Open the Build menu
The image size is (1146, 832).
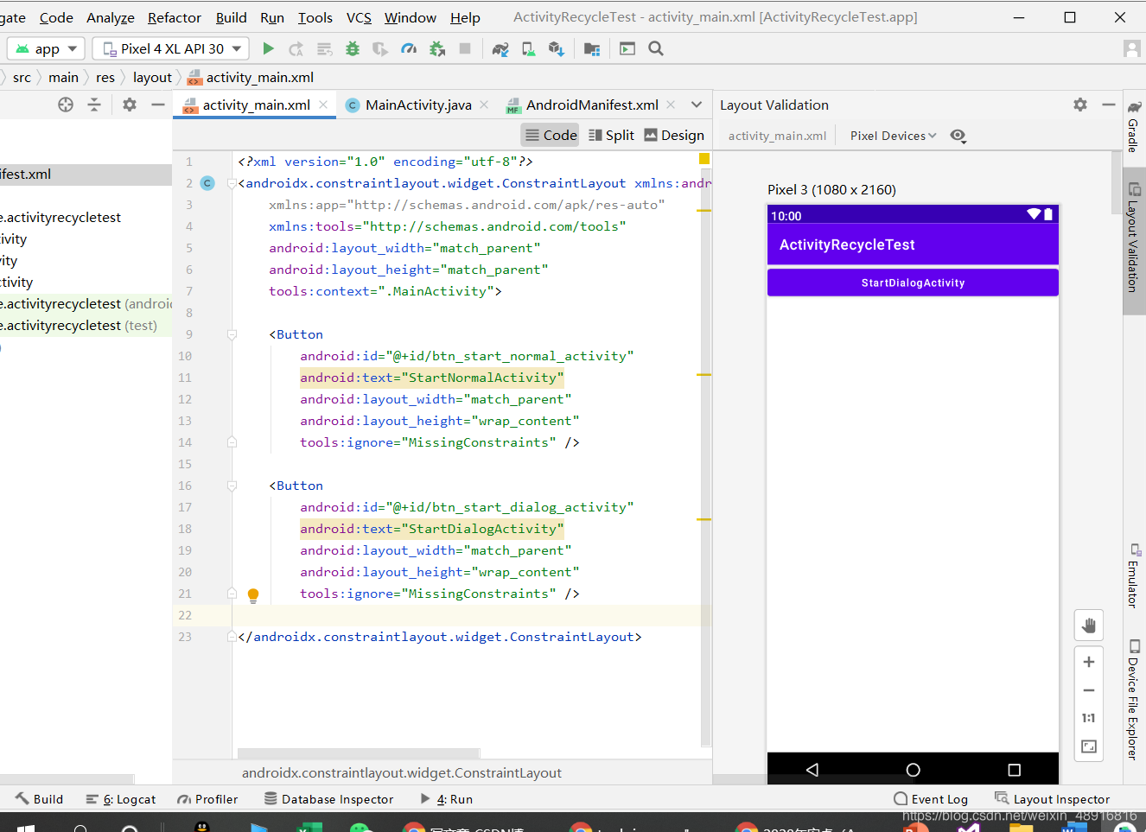[x=232, y=17]
